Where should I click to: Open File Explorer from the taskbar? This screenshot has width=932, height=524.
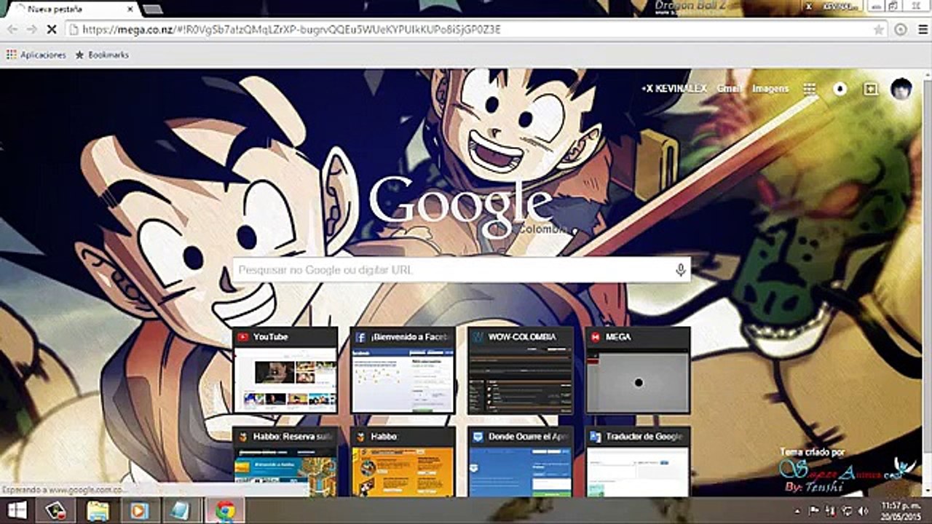click(98, 511)
